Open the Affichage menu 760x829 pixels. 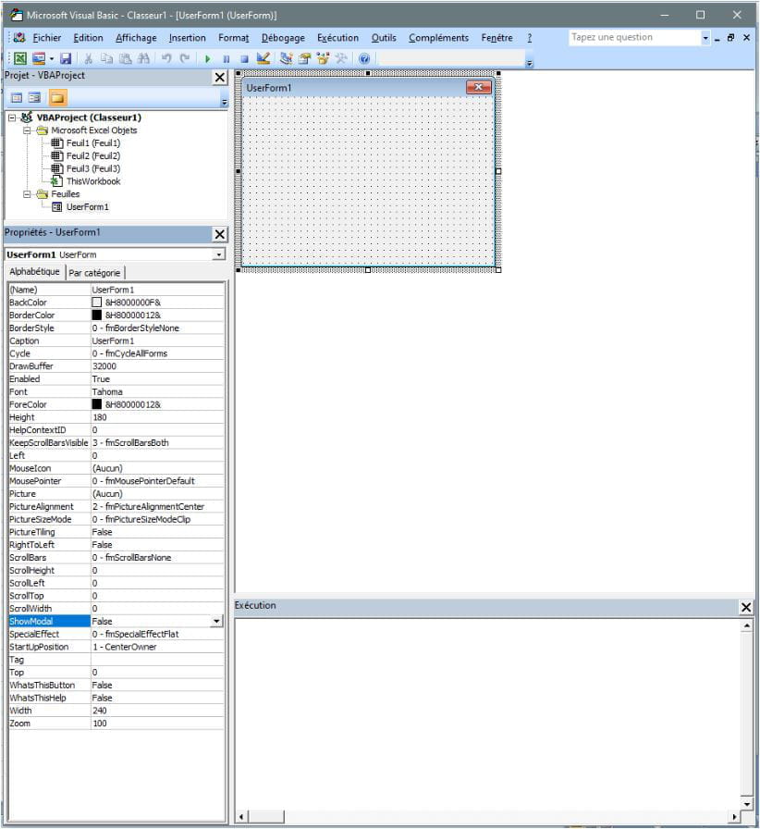(136, 38)
